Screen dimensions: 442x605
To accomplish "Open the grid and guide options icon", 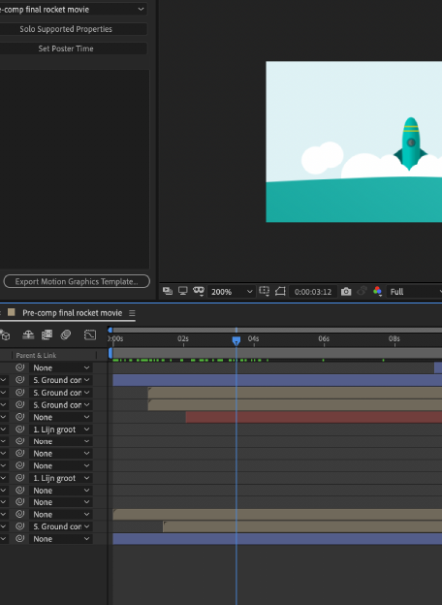I will (x=265, y=291).
